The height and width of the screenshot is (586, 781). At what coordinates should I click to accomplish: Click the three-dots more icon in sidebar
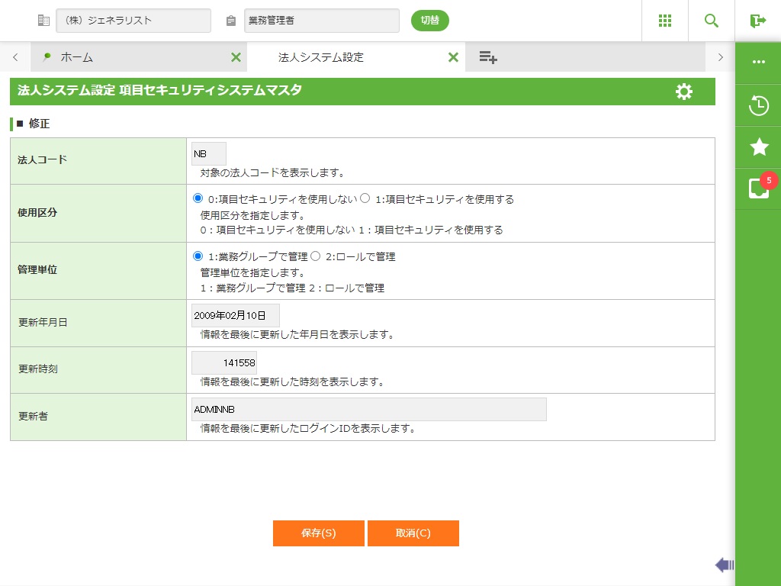tap(759, 62)
